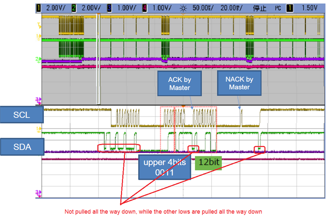This screenshot has height=222, width=328.
Task: Click the trigger source badge before 1.50V
Action: tap(290, 8)
